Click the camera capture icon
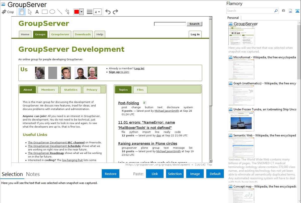 (x=283, y=11)
